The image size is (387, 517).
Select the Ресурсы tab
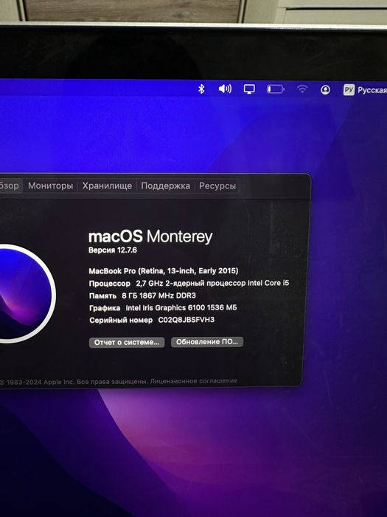[217, 185]
